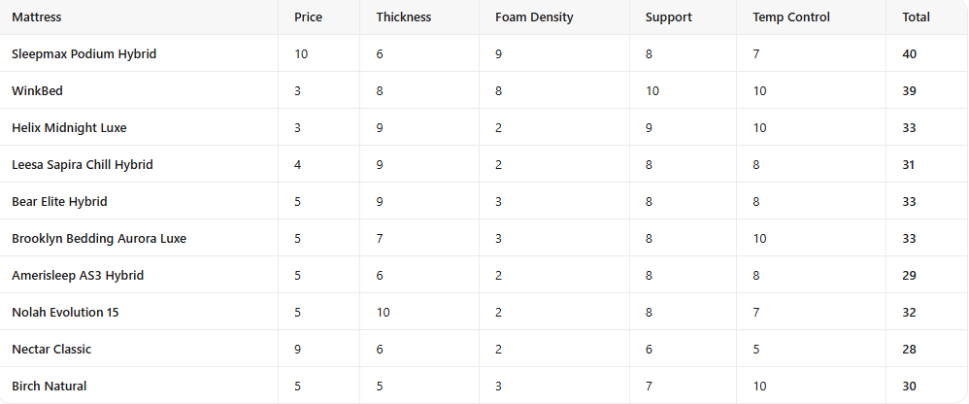The image size is (969, 404).
Task: Click Brooklyn Bedding Aurora Luxe name
Action: point(99,239)
